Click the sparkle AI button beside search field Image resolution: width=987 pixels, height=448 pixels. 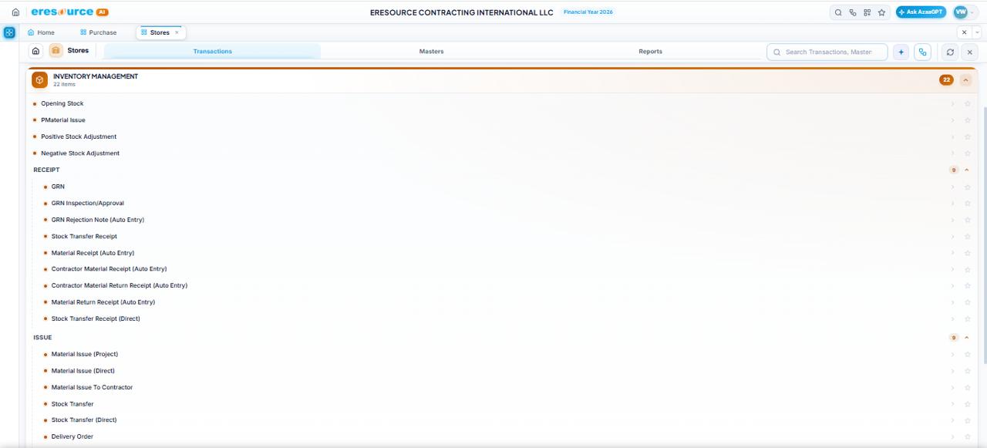901,52
